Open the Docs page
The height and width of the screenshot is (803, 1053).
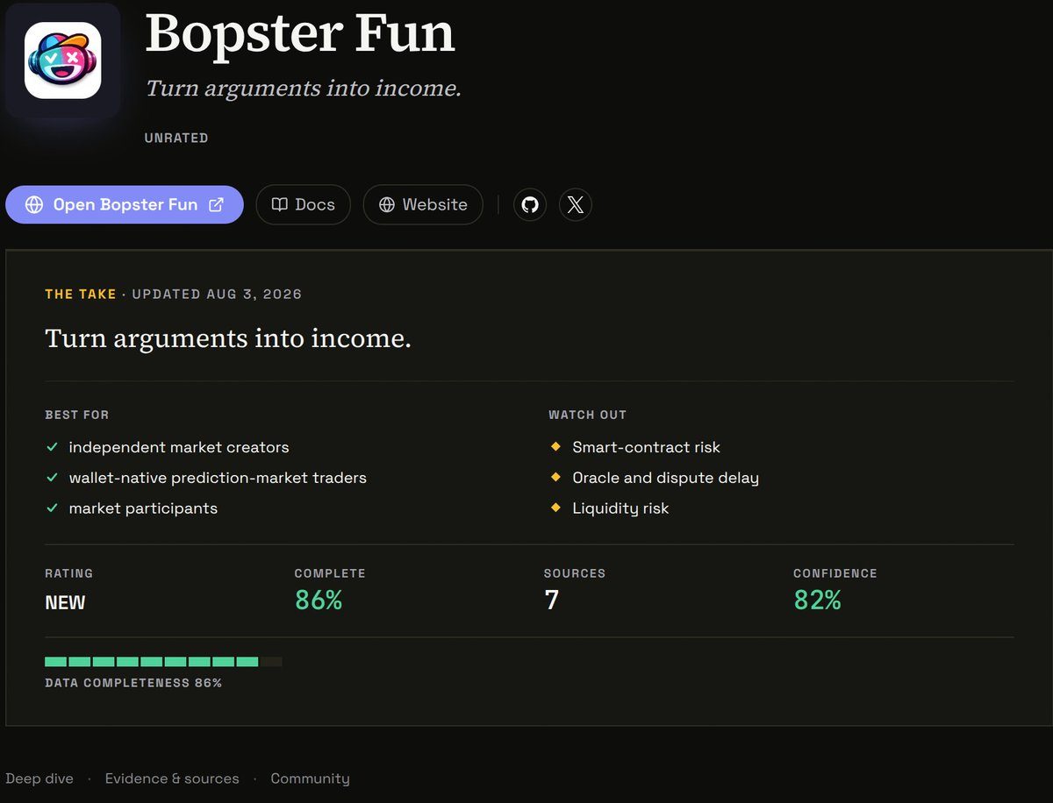304,204
